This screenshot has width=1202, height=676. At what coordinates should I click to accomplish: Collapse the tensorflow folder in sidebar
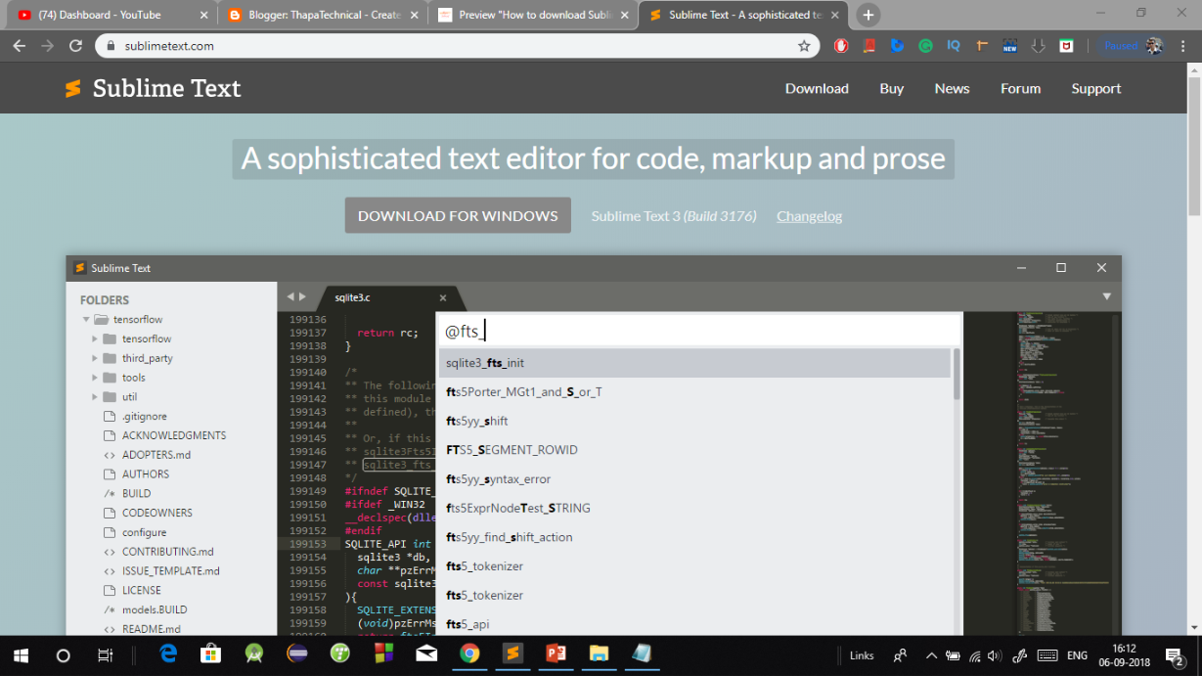(x=86, y=320)
